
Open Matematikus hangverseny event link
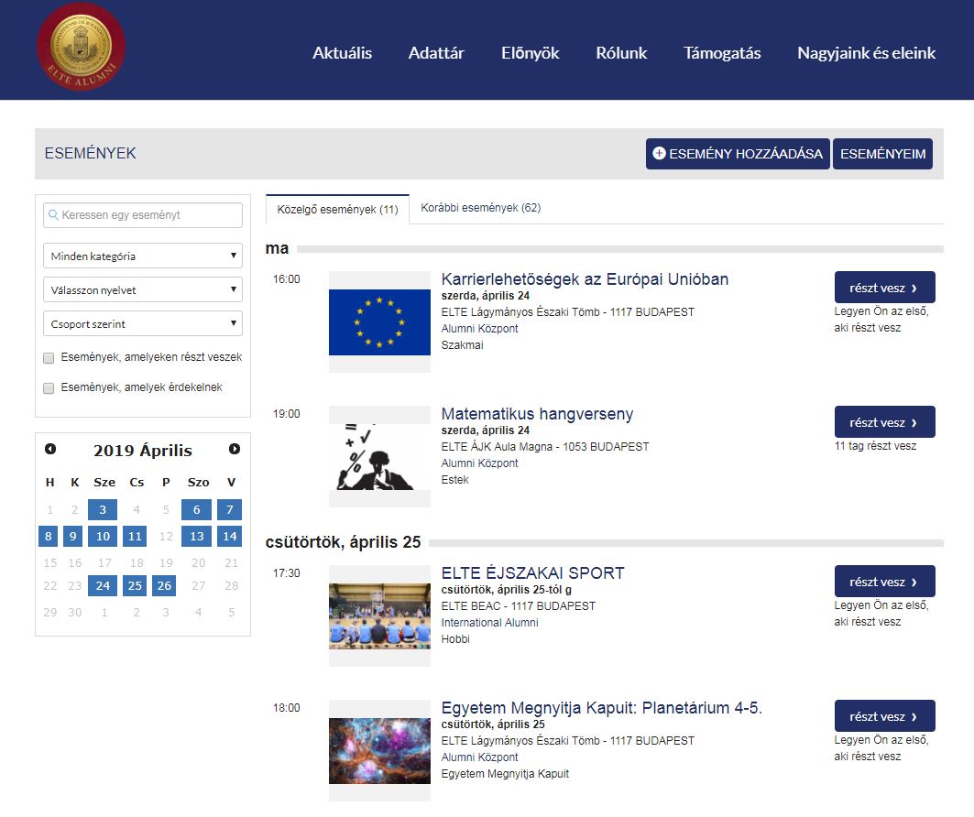[537, 414]
